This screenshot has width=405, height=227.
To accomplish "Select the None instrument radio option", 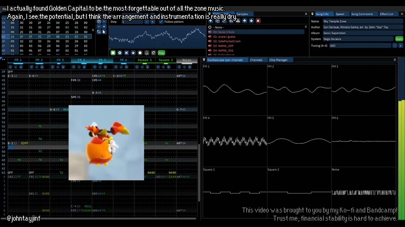I will coord(210,27).
